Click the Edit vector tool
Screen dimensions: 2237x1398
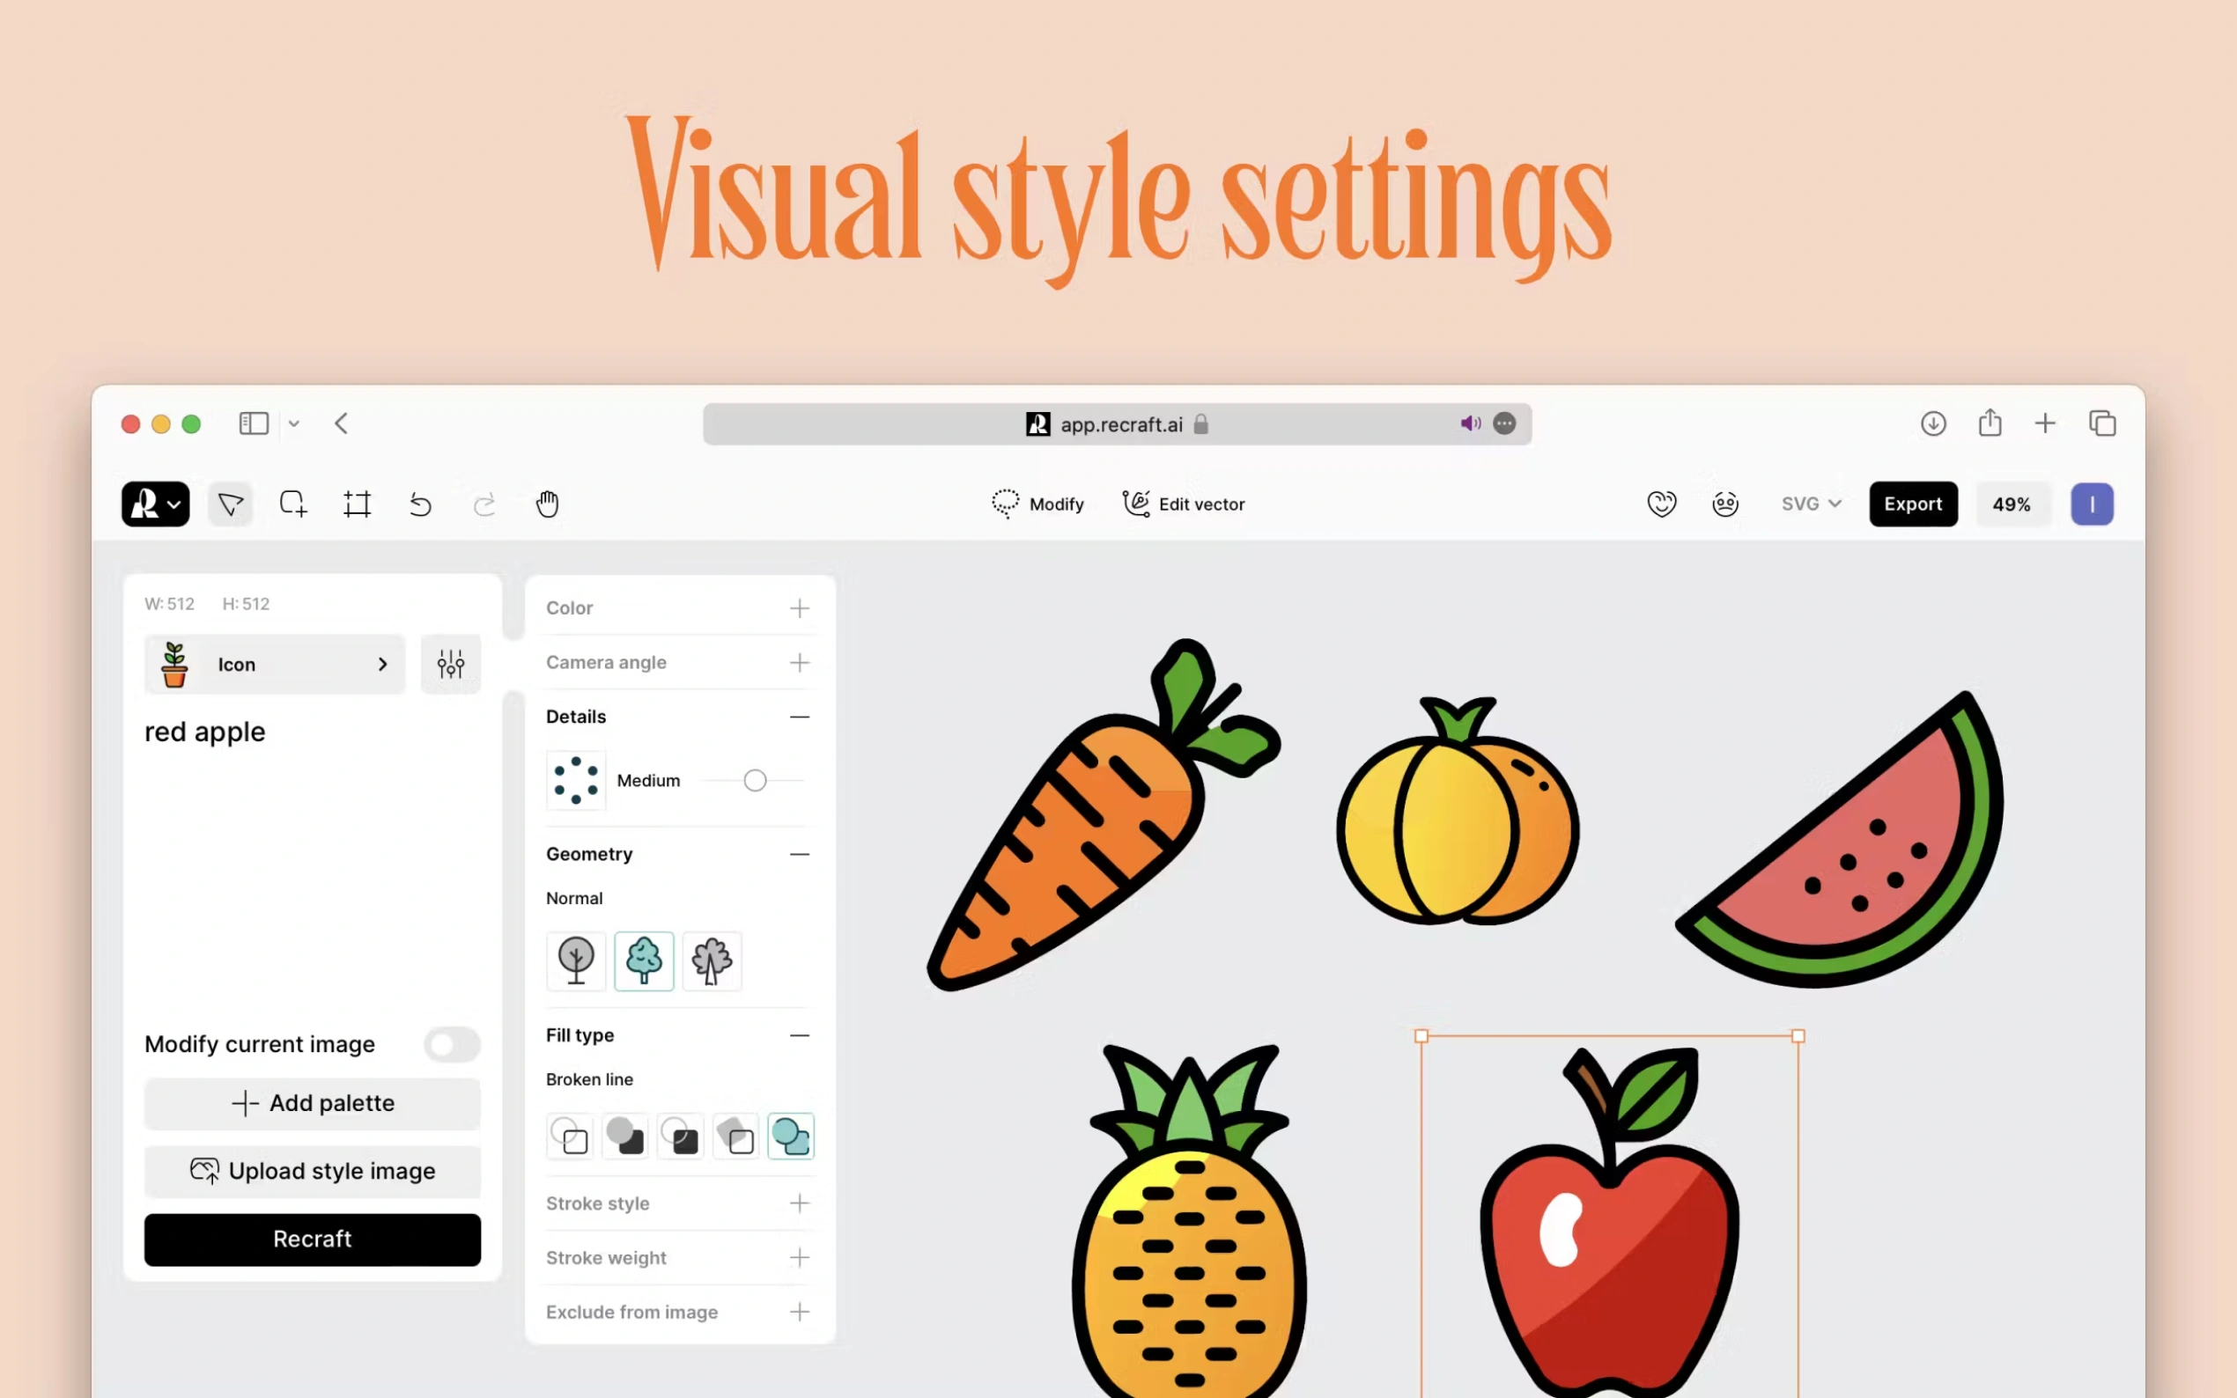tap(1184, 504)
